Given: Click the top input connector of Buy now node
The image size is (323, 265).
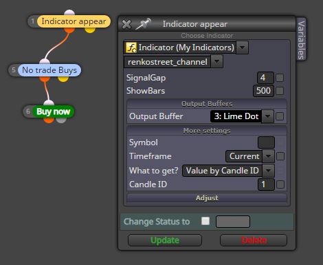Looking at the screenshot, I should (49, 103).
